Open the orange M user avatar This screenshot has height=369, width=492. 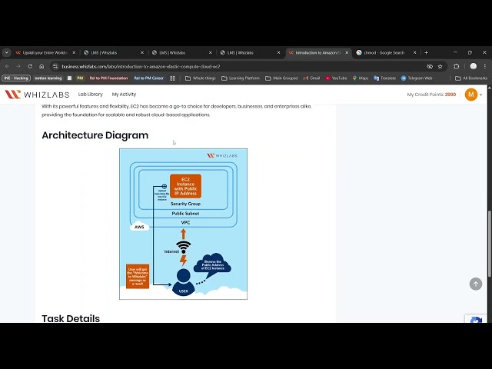click(471, 95)
